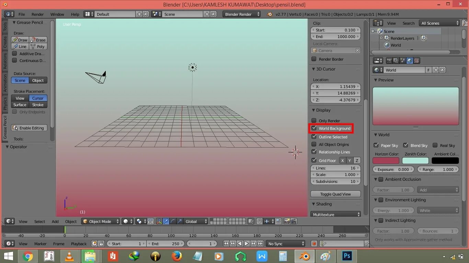This screenshot has width=469, height=263.
Task: Open the Render menu
Action: (38, 14)
